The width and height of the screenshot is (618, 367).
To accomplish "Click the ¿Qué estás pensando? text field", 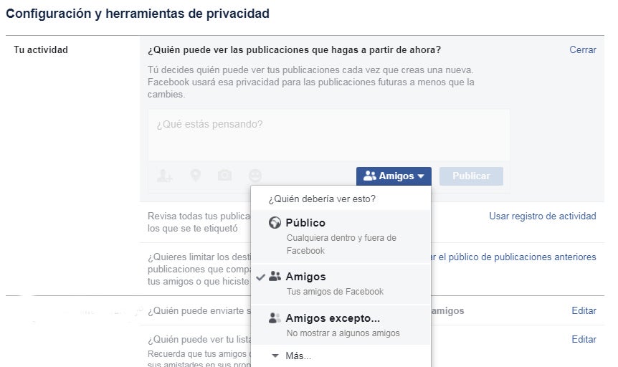I will pos(328,135).
